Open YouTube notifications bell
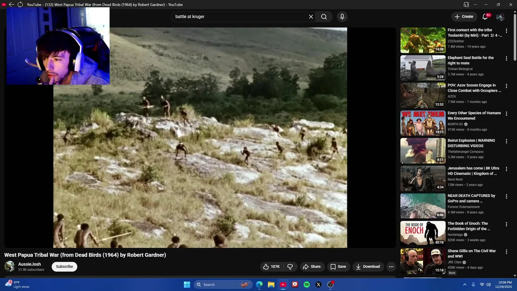This screenshot has height=291, width=517. point(485,17)
